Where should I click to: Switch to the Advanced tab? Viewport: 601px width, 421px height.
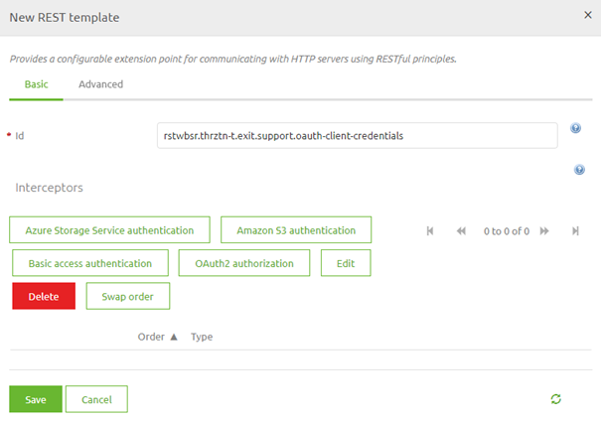click(100, 84)
